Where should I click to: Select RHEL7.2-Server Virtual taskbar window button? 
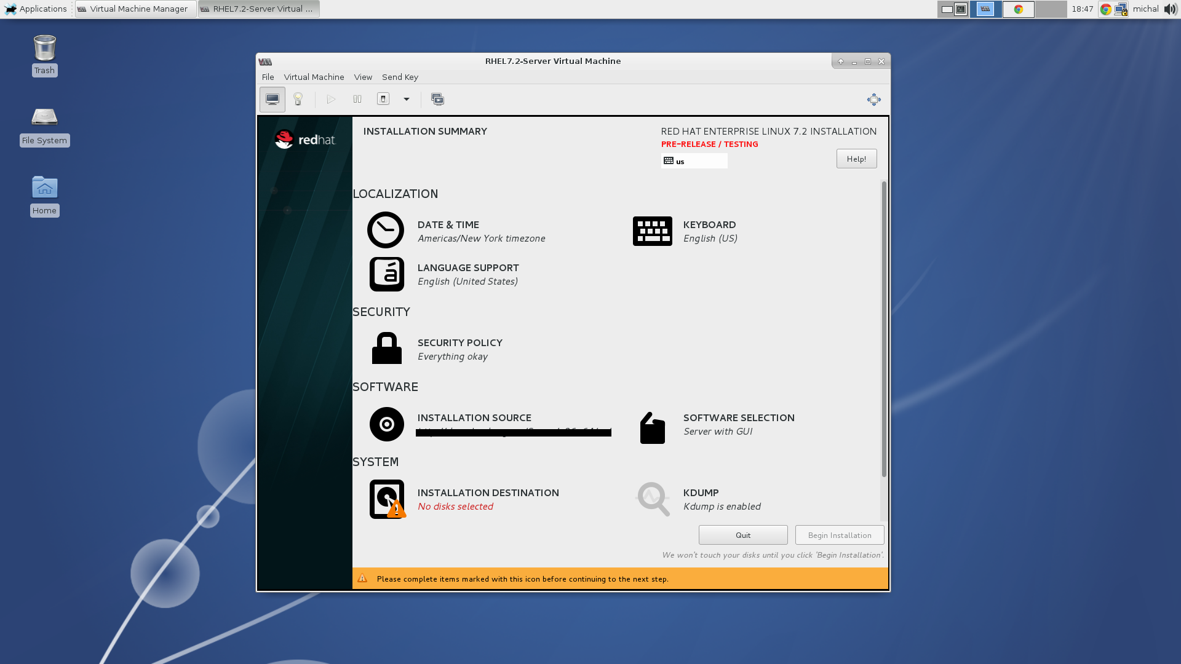point(259,9)
